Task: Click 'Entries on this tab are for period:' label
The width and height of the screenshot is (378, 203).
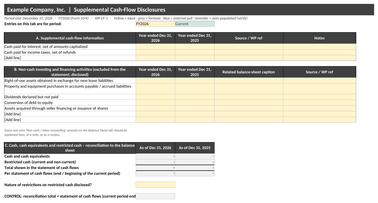Action: coord(33,24)
